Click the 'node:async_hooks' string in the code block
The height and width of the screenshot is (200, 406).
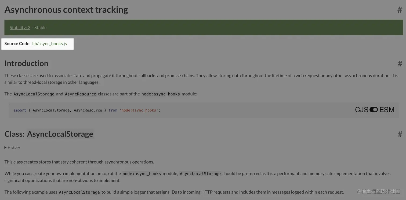[139, 110]
